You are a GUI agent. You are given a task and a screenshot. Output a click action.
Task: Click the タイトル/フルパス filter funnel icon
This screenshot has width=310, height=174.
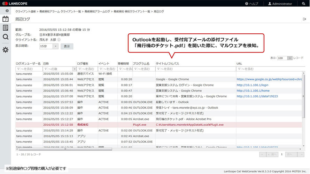pos(158,69)
